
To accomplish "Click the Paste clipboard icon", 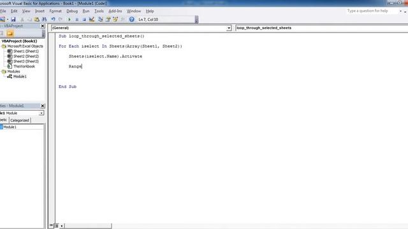I will pyautogui.click(x=37, y=20).
